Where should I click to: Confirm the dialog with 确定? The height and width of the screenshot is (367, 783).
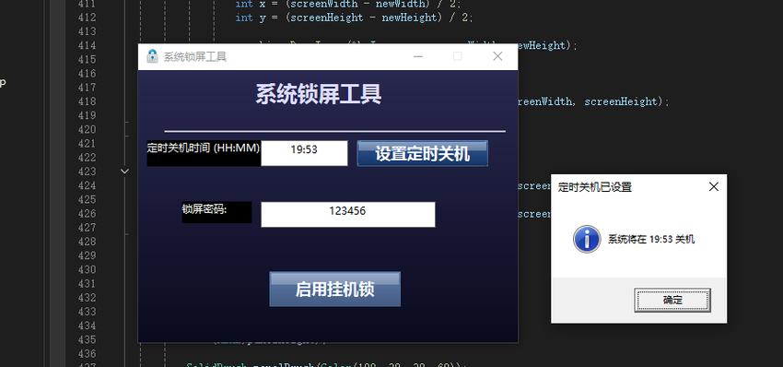click(672, 300)
